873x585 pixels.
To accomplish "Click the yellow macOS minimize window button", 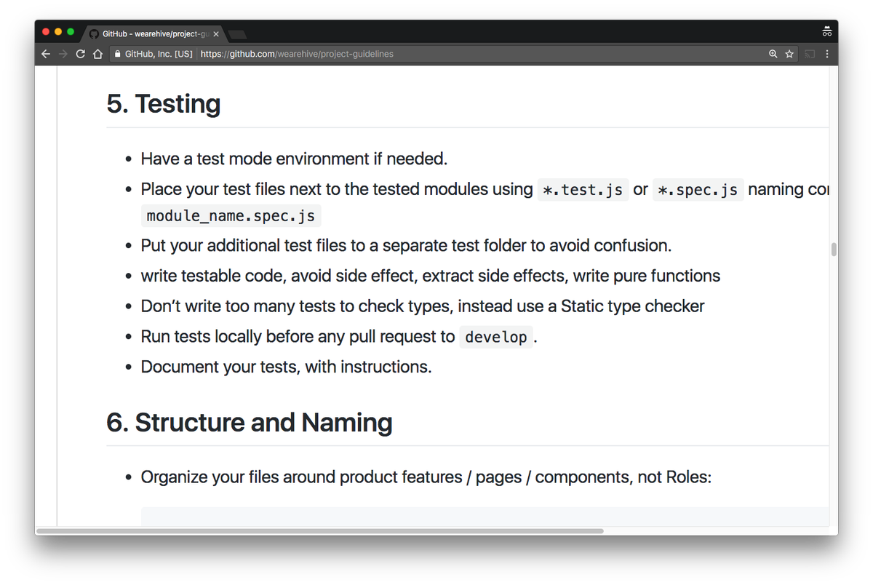I will coord(58,32).
